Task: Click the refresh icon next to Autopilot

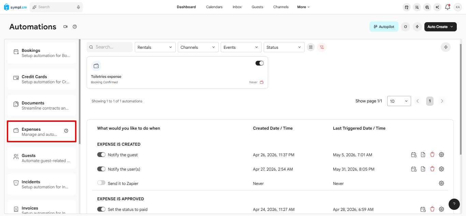Action: [x=405, y=27]
